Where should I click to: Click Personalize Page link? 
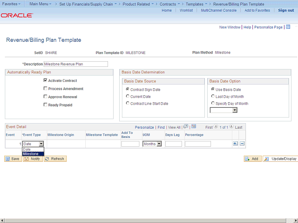[x=268, y=27]
